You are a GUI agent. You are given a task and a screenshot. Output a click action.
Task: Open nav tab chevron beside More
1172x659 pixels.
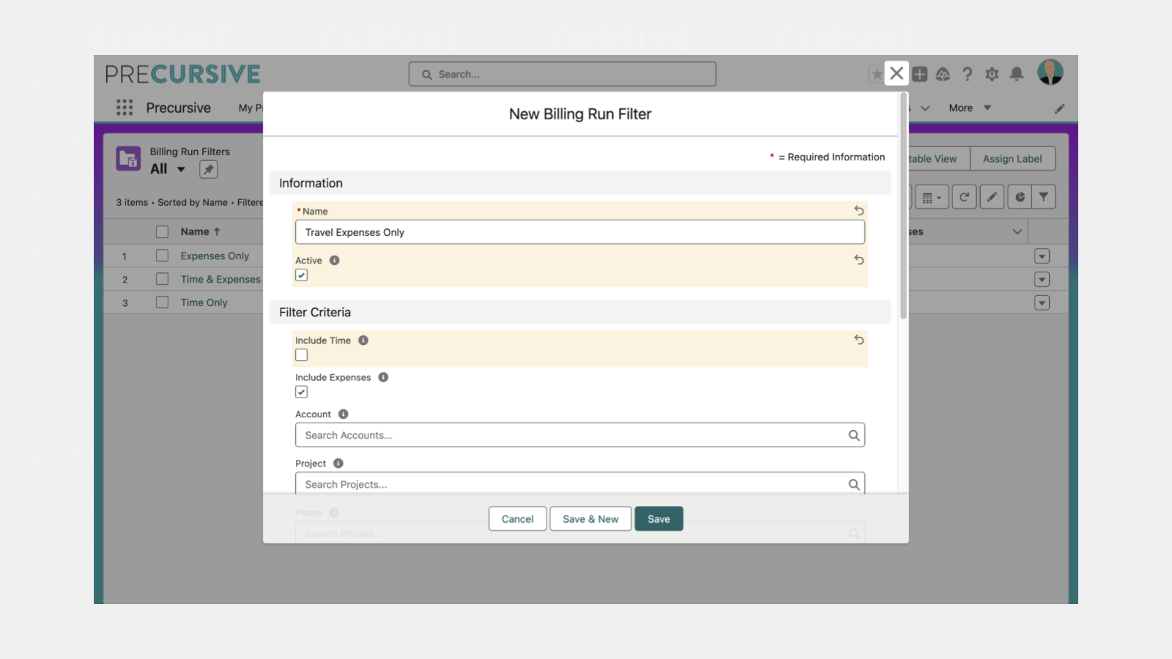point(925,108)
